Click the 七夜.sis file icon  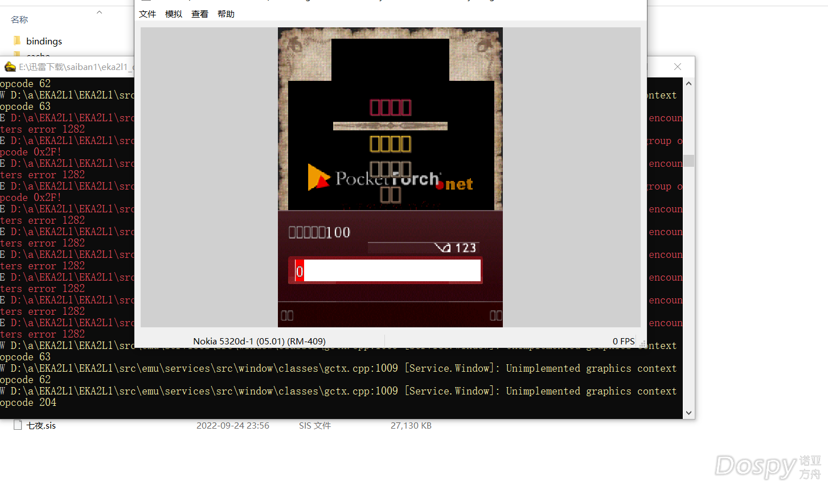pos(18,425)
